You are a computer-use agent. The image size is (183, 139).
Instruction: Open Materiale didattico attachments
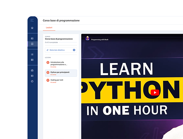click(x=61, y=50)
